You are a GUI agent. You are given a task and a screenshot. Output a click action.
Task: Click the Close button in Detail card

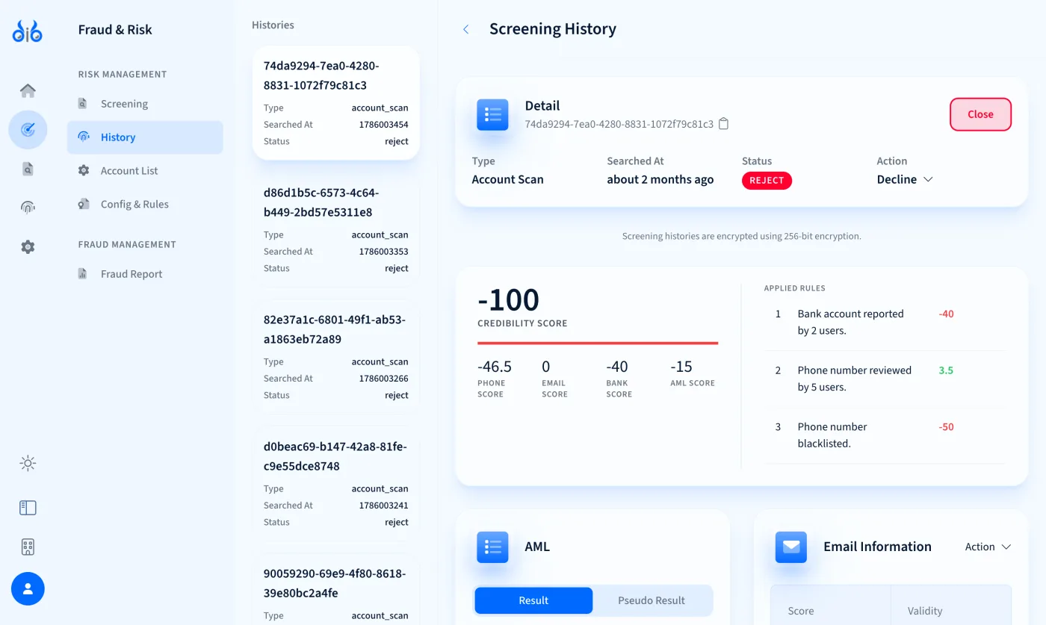click(980, 114)
